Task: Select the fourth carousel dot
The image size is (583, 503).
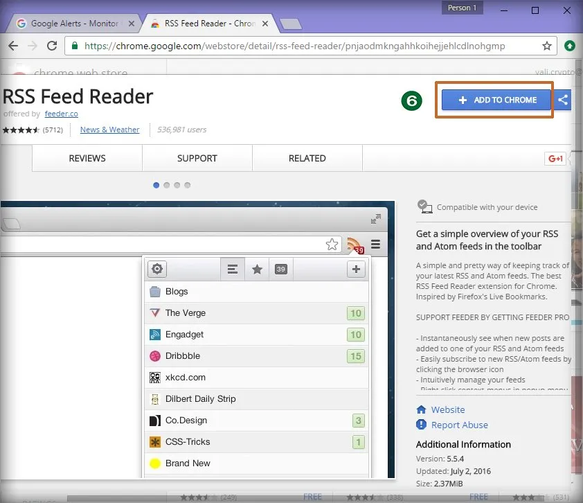Action: tap(188, 185)
